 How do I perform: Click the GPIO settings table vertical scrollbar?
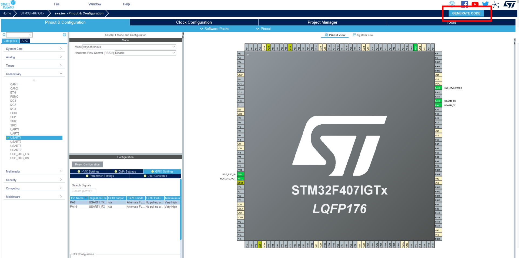coord(180,209)
